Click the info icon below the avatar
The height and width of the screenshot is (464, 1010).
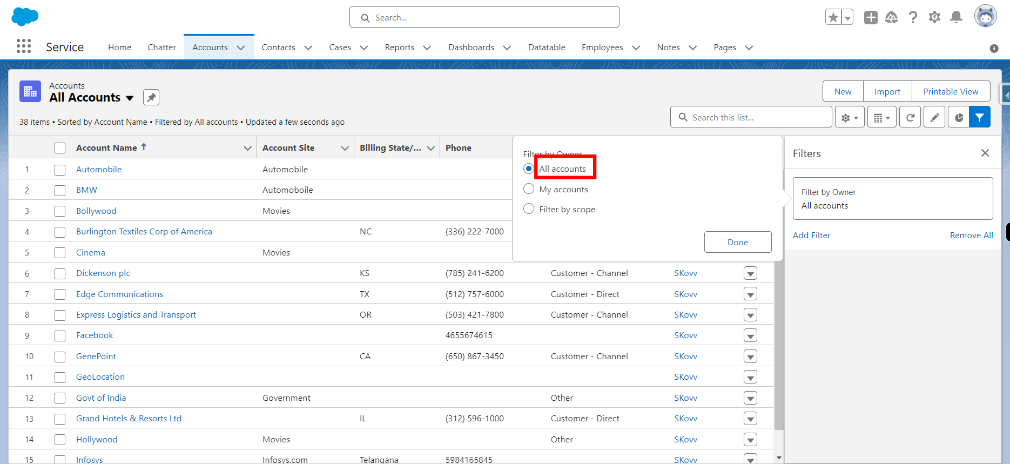coord(994,49)
